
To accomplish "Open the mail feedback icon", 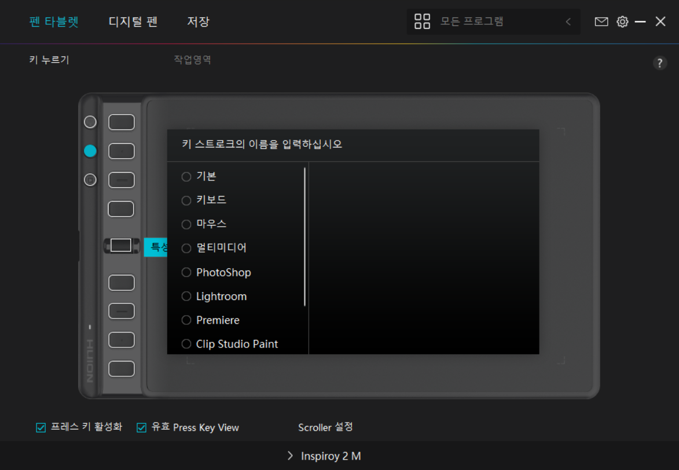I will coord(601,21).
